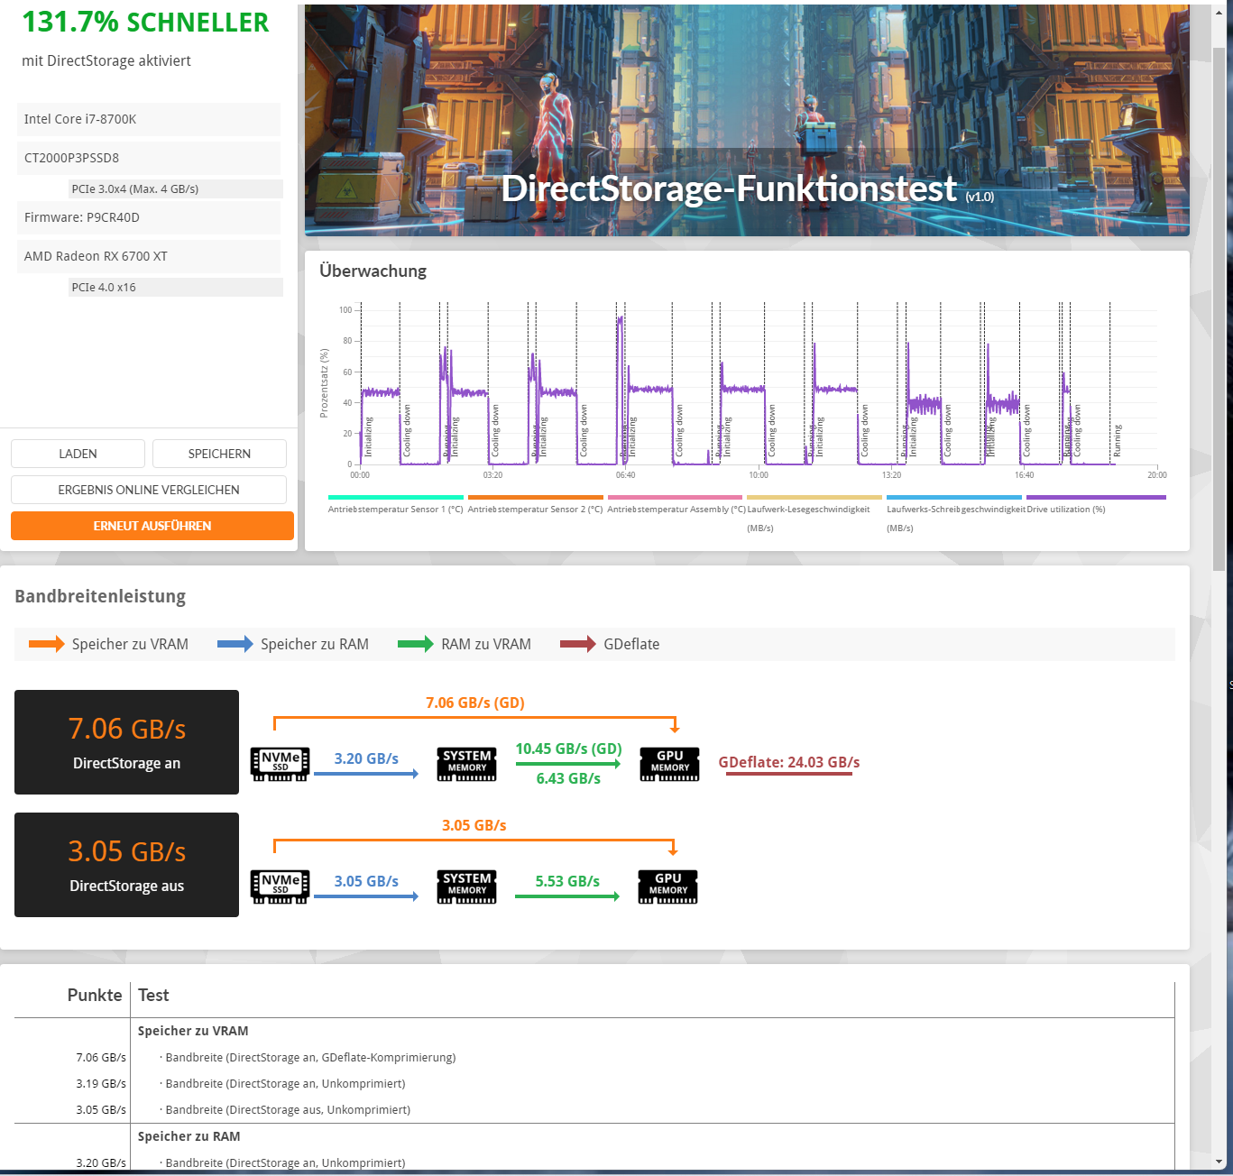Toggle the Antriebstemperatur Assembly pink legend bar
Viewport: 1233px width, 1176px height.
coord(675,497)
